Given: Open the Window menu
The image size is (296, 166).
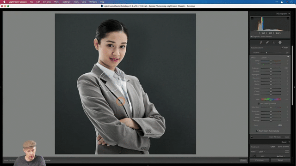Looking at the screenshot, I should pyautogui.click(x=93, y=2).
